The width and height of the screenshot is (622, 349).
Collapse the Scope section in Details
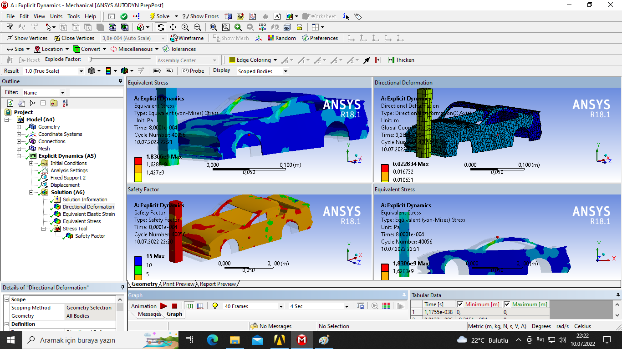coord(7,299)
